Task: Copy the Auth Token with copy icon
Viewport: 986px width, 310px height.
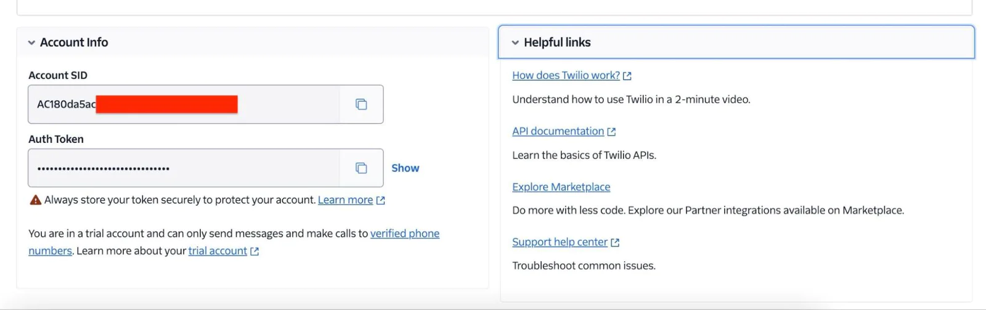Action: pos(361,168)
